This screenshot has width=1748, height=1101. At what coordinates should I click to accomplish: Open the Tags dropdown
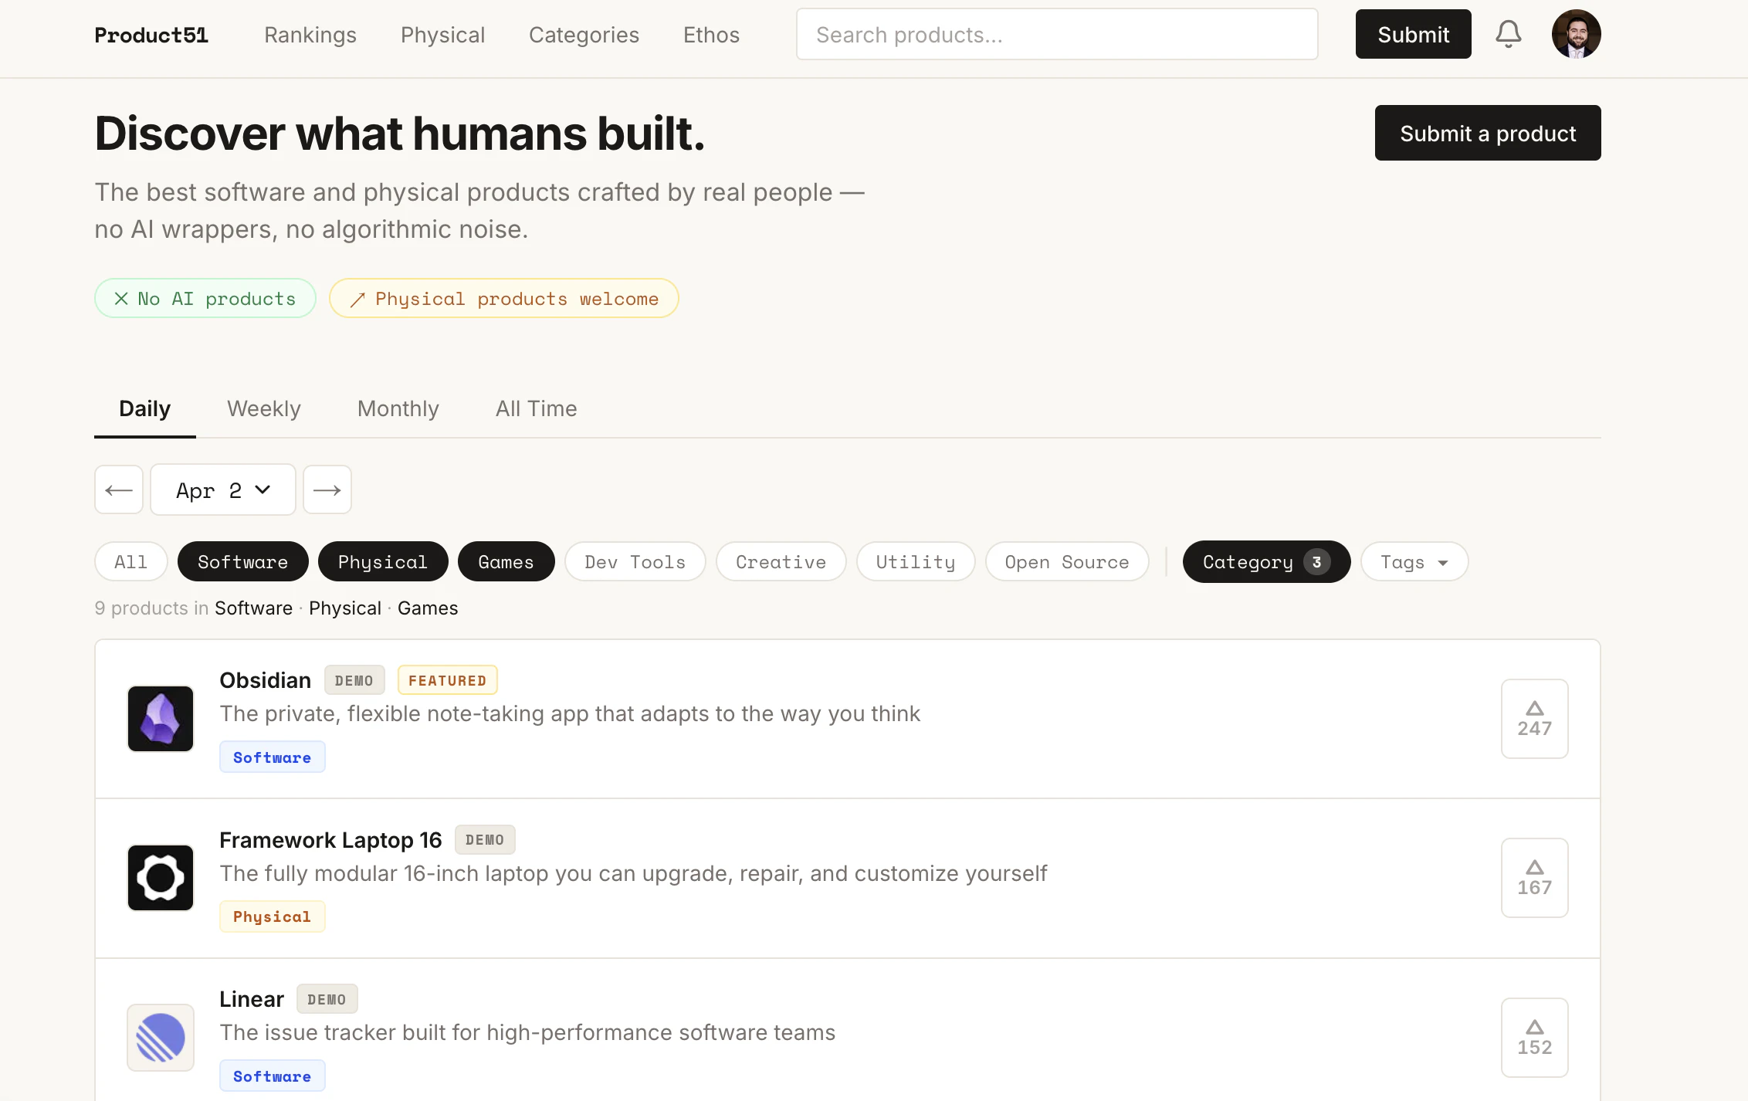(1414, 561)
